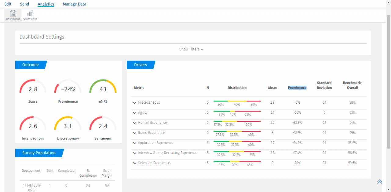Click the Miscellaneous mean value 2.9
The image size is (391, 192).
coord(272,102)
